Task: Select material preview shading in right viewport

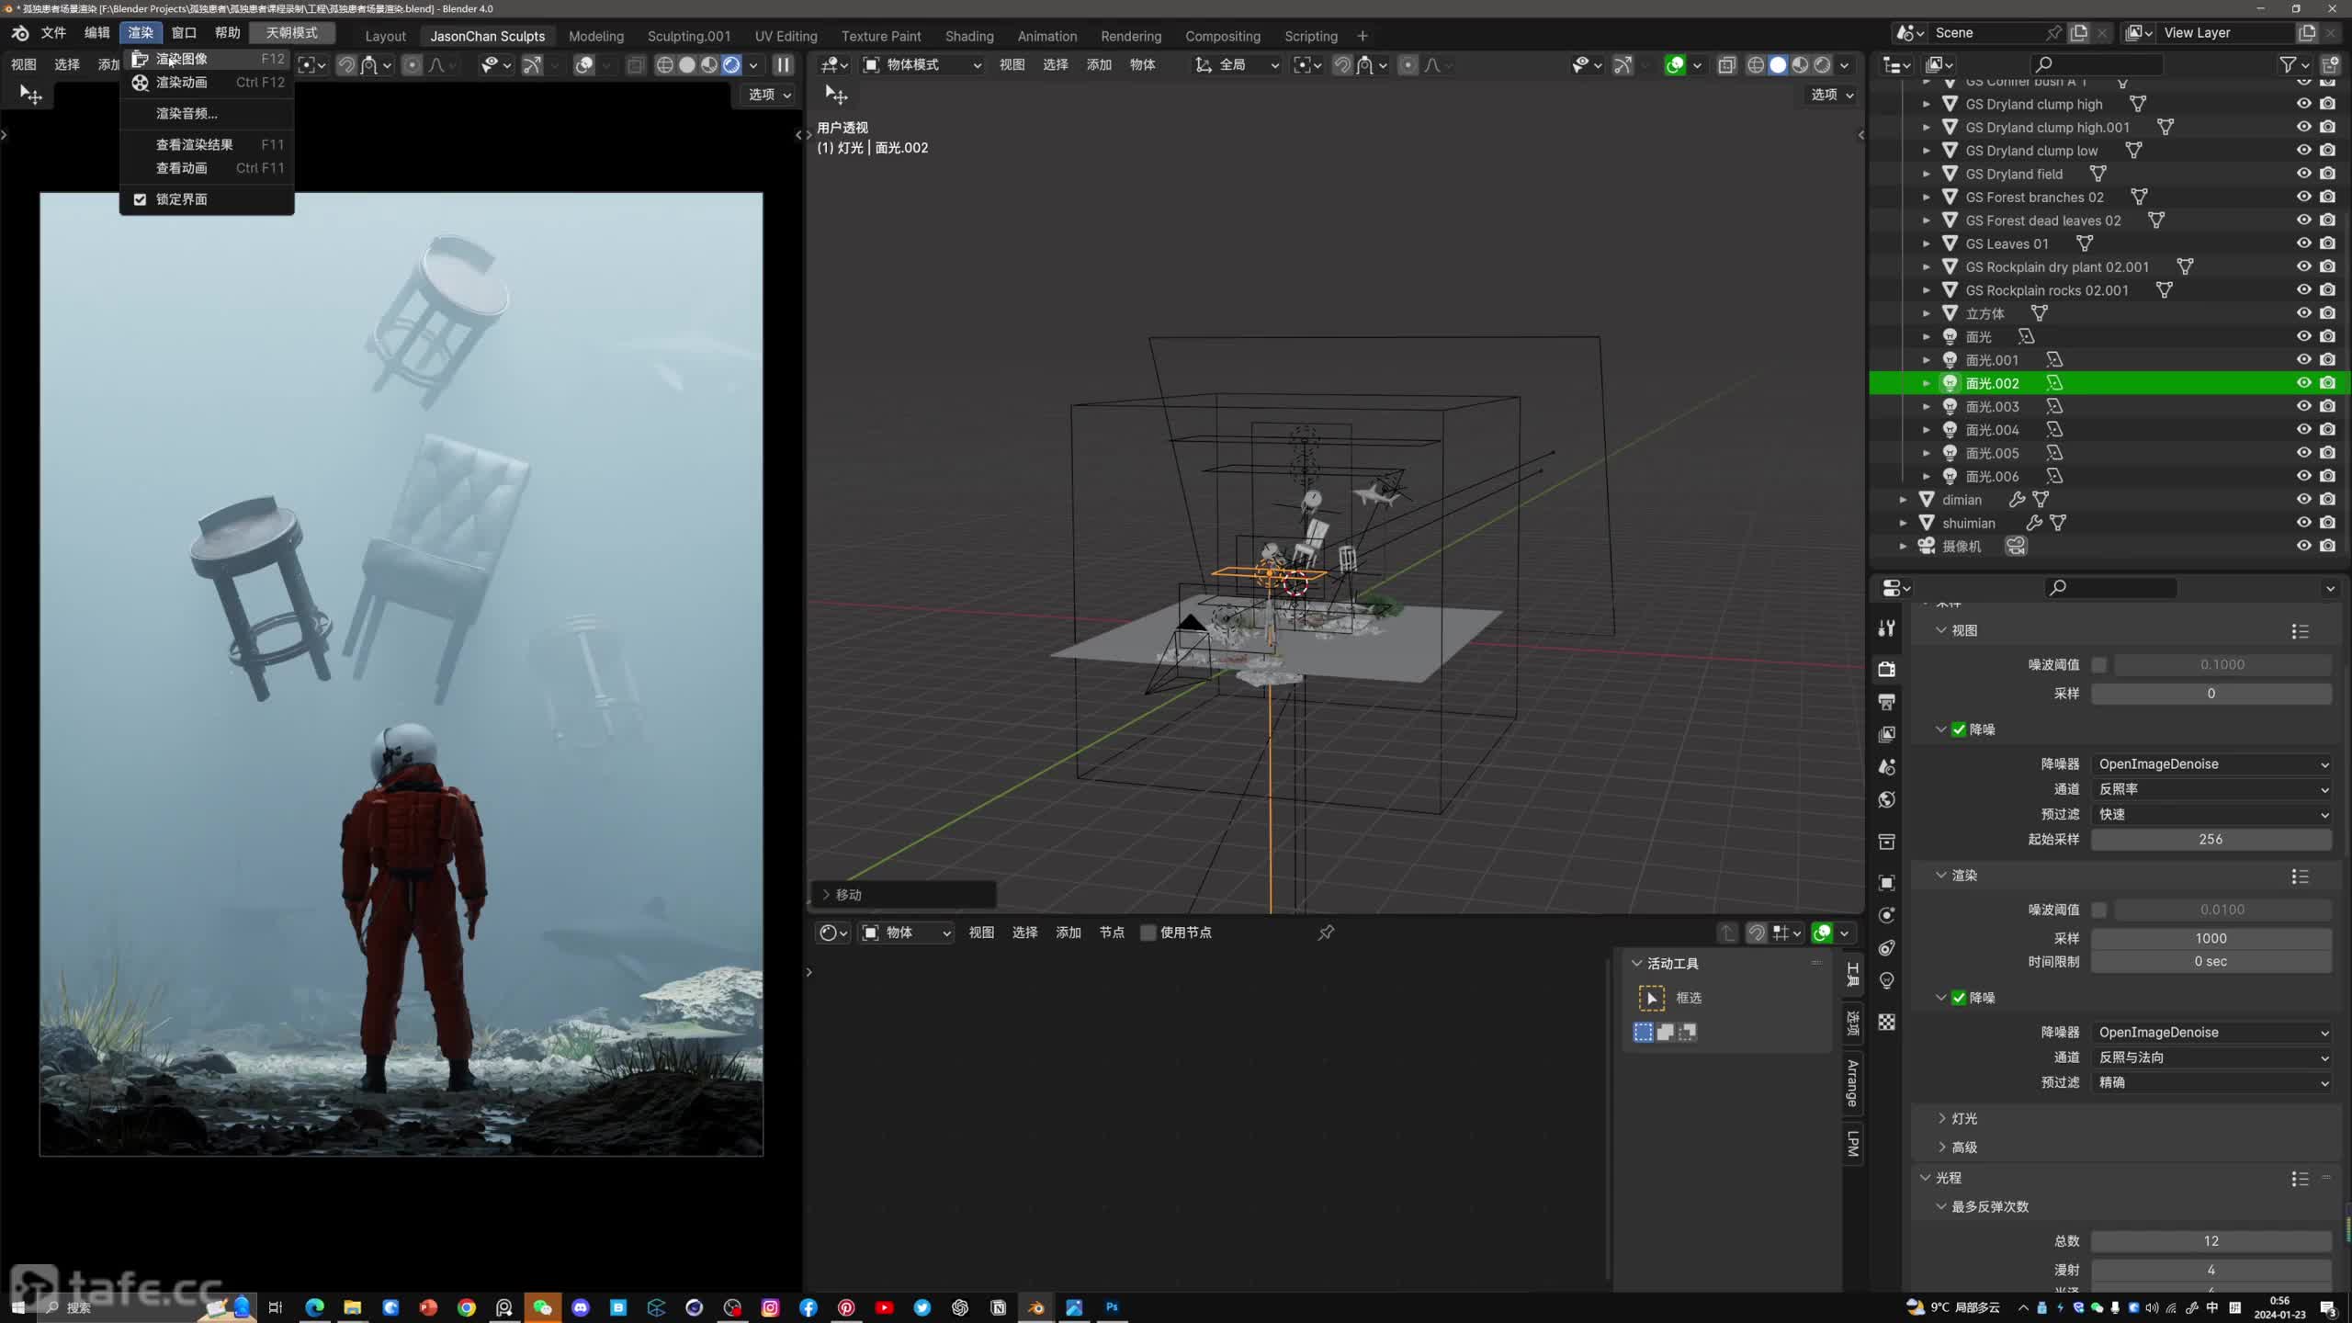Action: coord(1800,65)
